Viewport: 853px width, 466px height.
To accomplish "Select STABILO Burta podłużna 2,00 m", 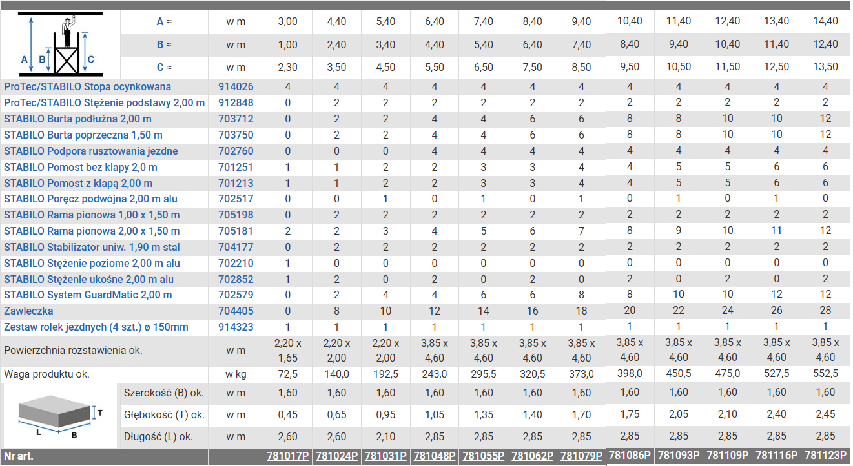I will 78,119.
